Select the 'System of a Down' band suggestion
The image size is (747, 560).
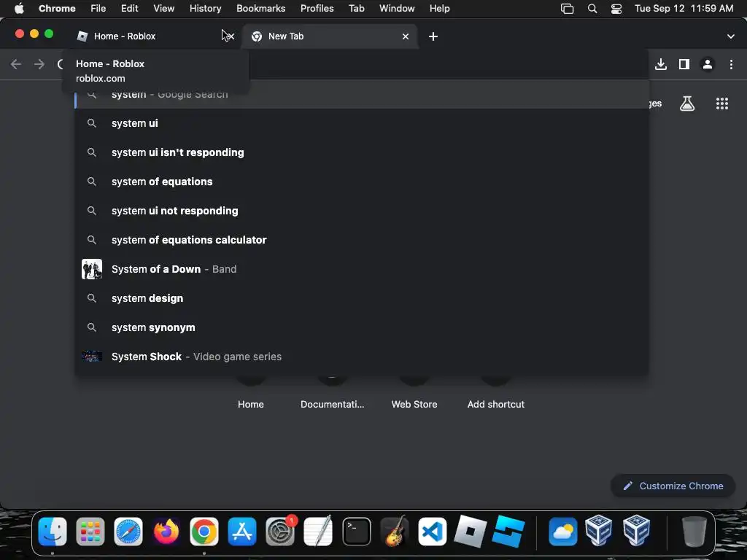[x=362, y=269]
